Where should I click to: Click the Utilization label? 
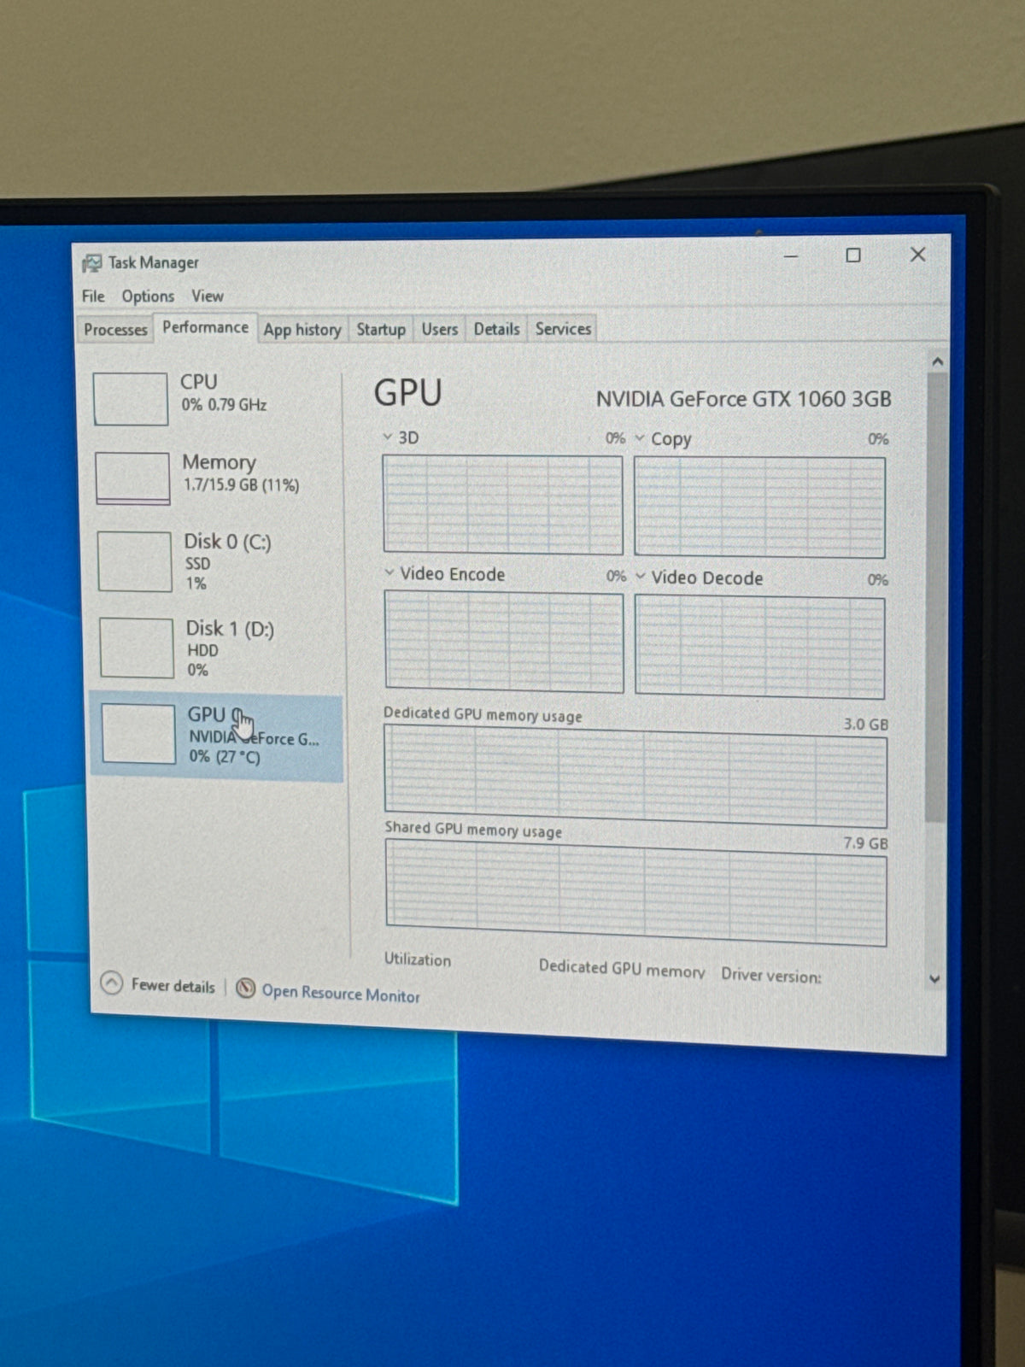418,959
